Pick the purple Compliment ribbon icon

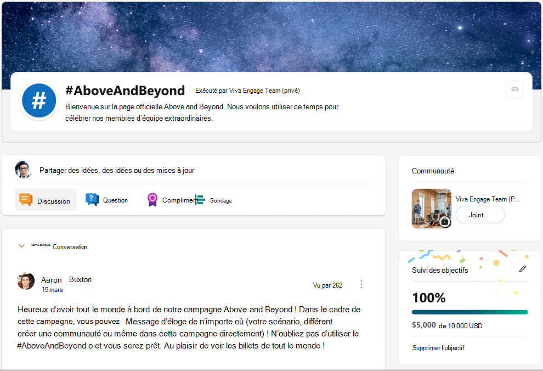152,200
